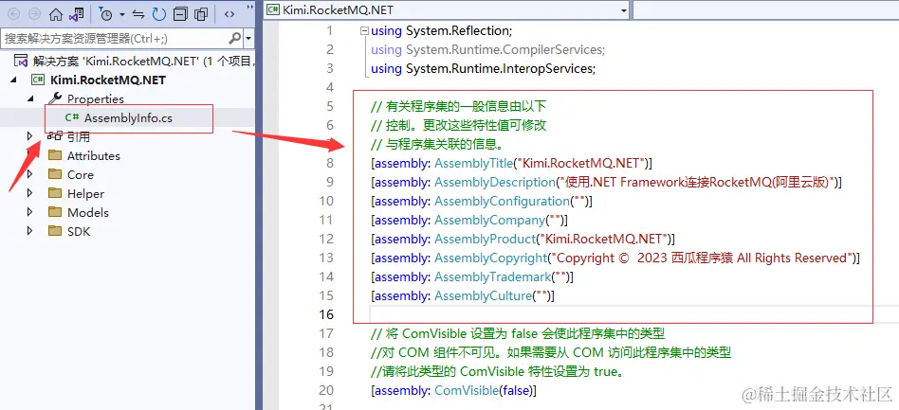Refresh the Solution Explorer tree
Screen dimensions: 899x410
[159, 15]
